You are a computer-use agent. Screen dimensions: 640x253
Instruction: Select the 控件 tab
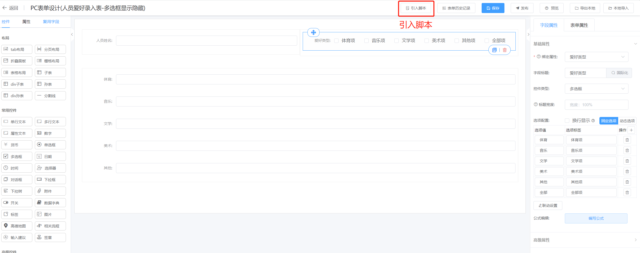(6, 22)
